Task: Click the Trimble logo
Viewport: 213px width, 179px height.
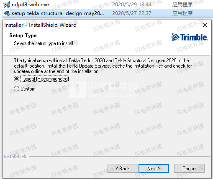Action: (x=190, y=37)
